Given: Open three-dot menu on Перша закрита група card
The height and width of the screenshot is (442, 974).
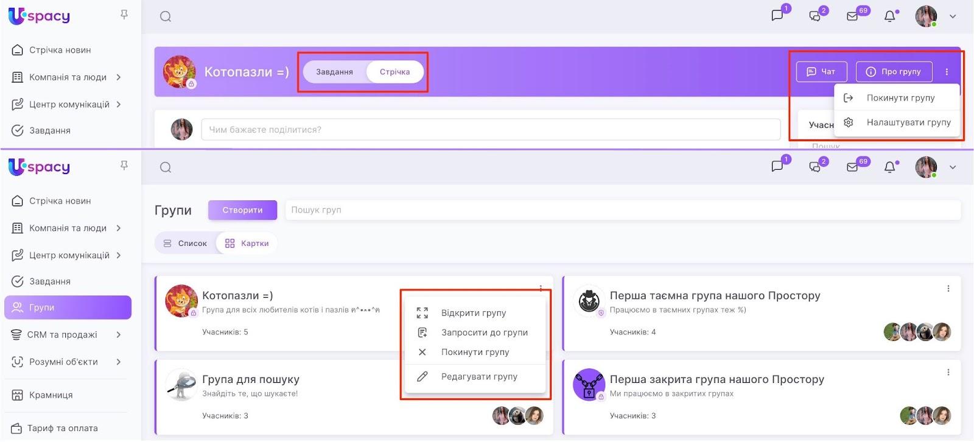Looking at the screenshot, I should point(948,372).
